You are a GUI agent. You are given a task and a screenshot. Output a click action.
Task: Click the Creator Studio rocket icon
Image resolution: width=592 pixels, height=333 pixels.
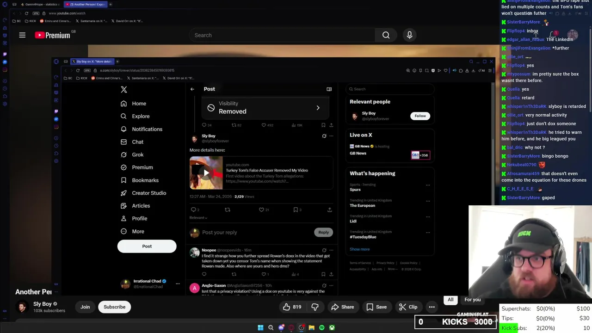tap(123, 193)
